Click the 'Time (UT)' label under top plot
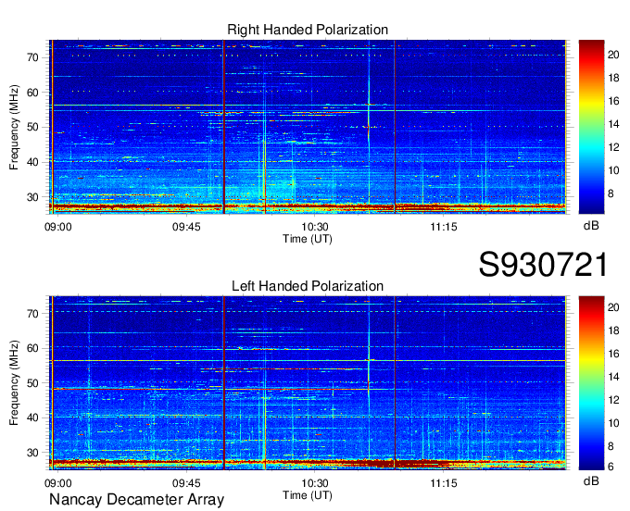This screenshot has height=511, width=630. point(308,239)
